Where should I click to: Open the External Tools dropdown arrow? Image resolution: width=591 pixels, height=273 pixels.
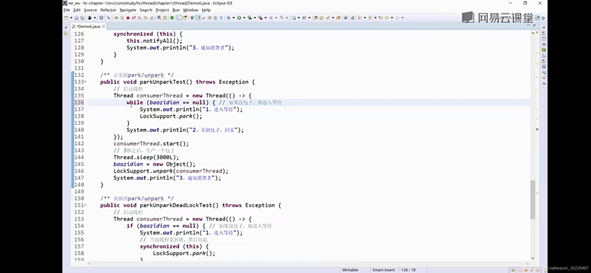[265, 18]
